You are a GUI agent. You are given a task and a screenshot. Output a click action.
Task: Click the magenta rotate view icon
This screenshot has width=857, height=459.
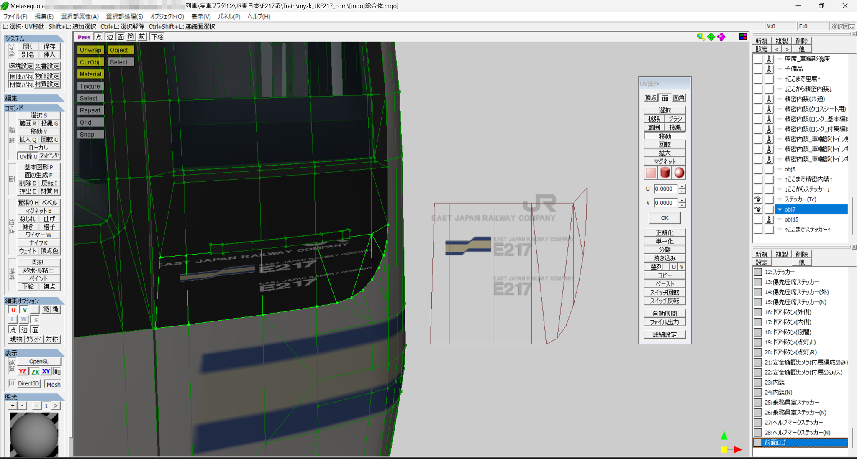click(721, 37)
